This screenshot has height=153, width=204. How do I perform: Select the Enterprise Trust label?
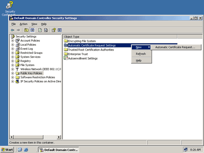click(x=78, y=54)
